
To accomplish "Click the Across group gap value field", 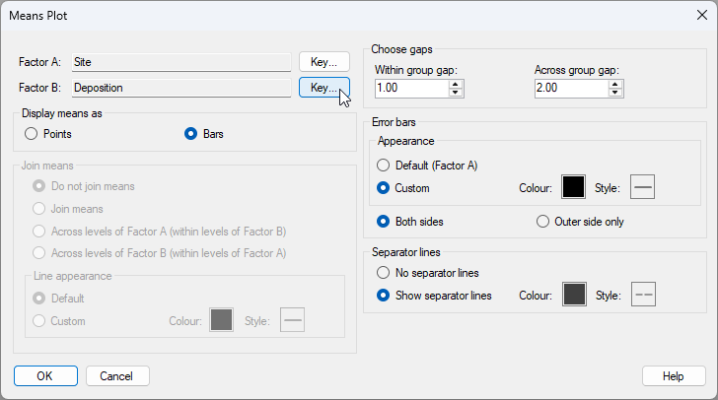I will pos(571,89).
